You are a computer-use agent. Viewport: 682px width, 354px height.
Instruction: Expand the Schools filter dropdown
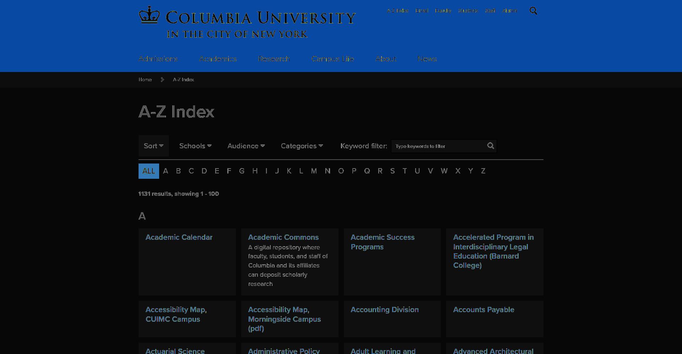(x=195, y=146)
